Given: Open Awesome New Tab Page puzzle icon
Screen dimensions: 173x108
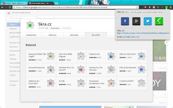Looking at the screenshot, I should point(51,56).
